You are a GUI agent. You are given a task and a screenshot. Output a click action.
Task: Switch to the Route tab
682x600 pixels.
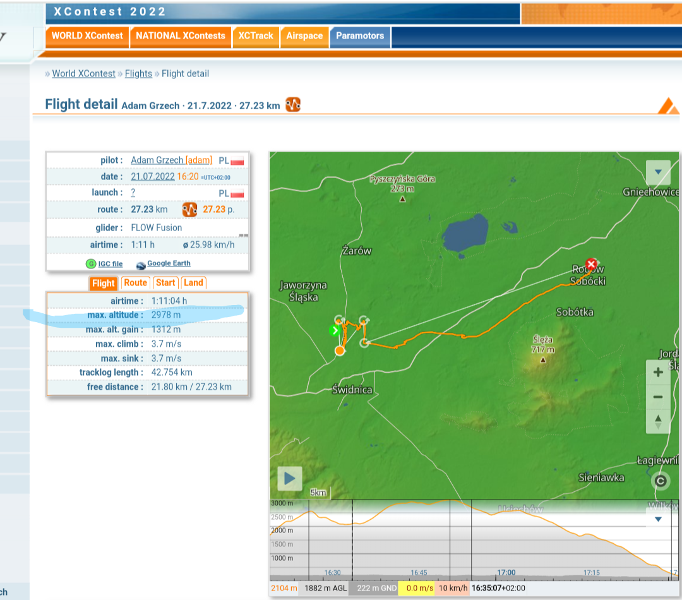pyautogui.click(x=135, y=283)
